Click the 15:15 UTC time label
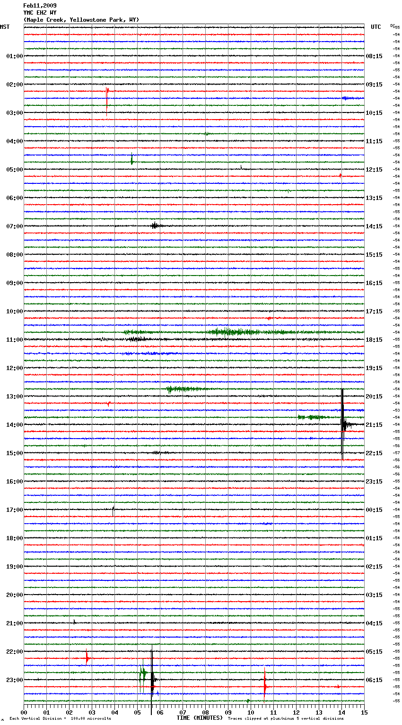This screenshot has height=725, width=402. 374,255
